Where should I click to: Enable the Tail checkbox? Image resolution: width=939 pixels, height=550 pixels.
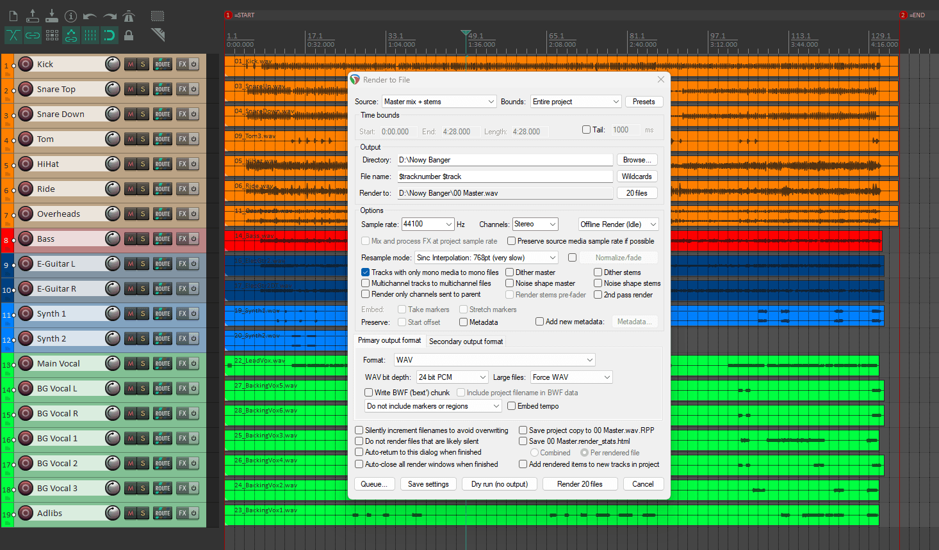586,130
